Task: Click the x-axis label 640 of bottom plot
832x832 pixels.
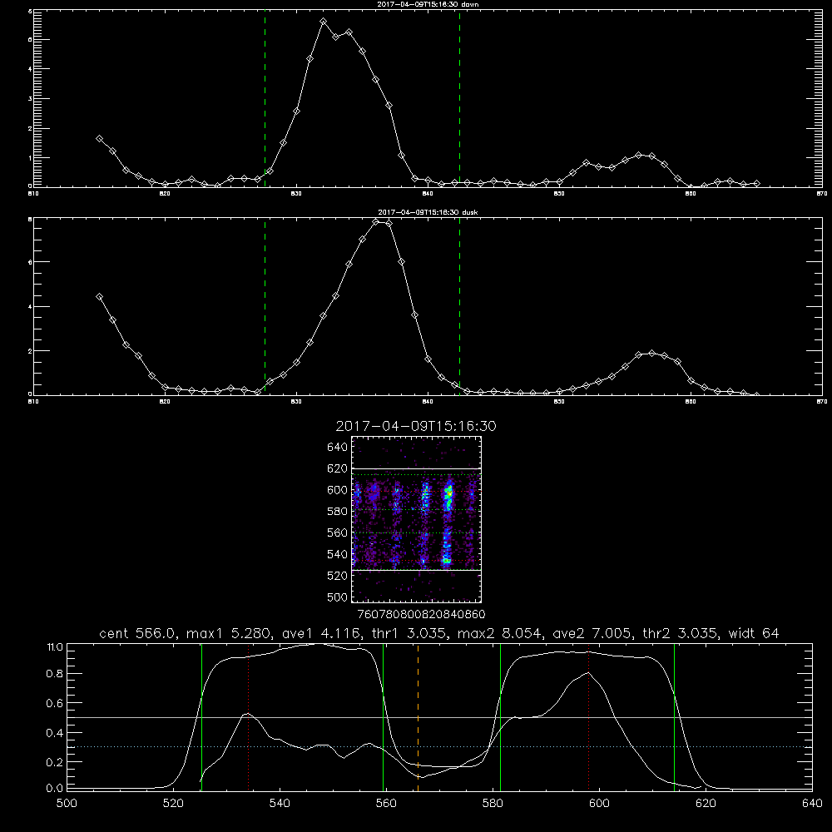Action: pyautogui.click(x=812, y=804)
